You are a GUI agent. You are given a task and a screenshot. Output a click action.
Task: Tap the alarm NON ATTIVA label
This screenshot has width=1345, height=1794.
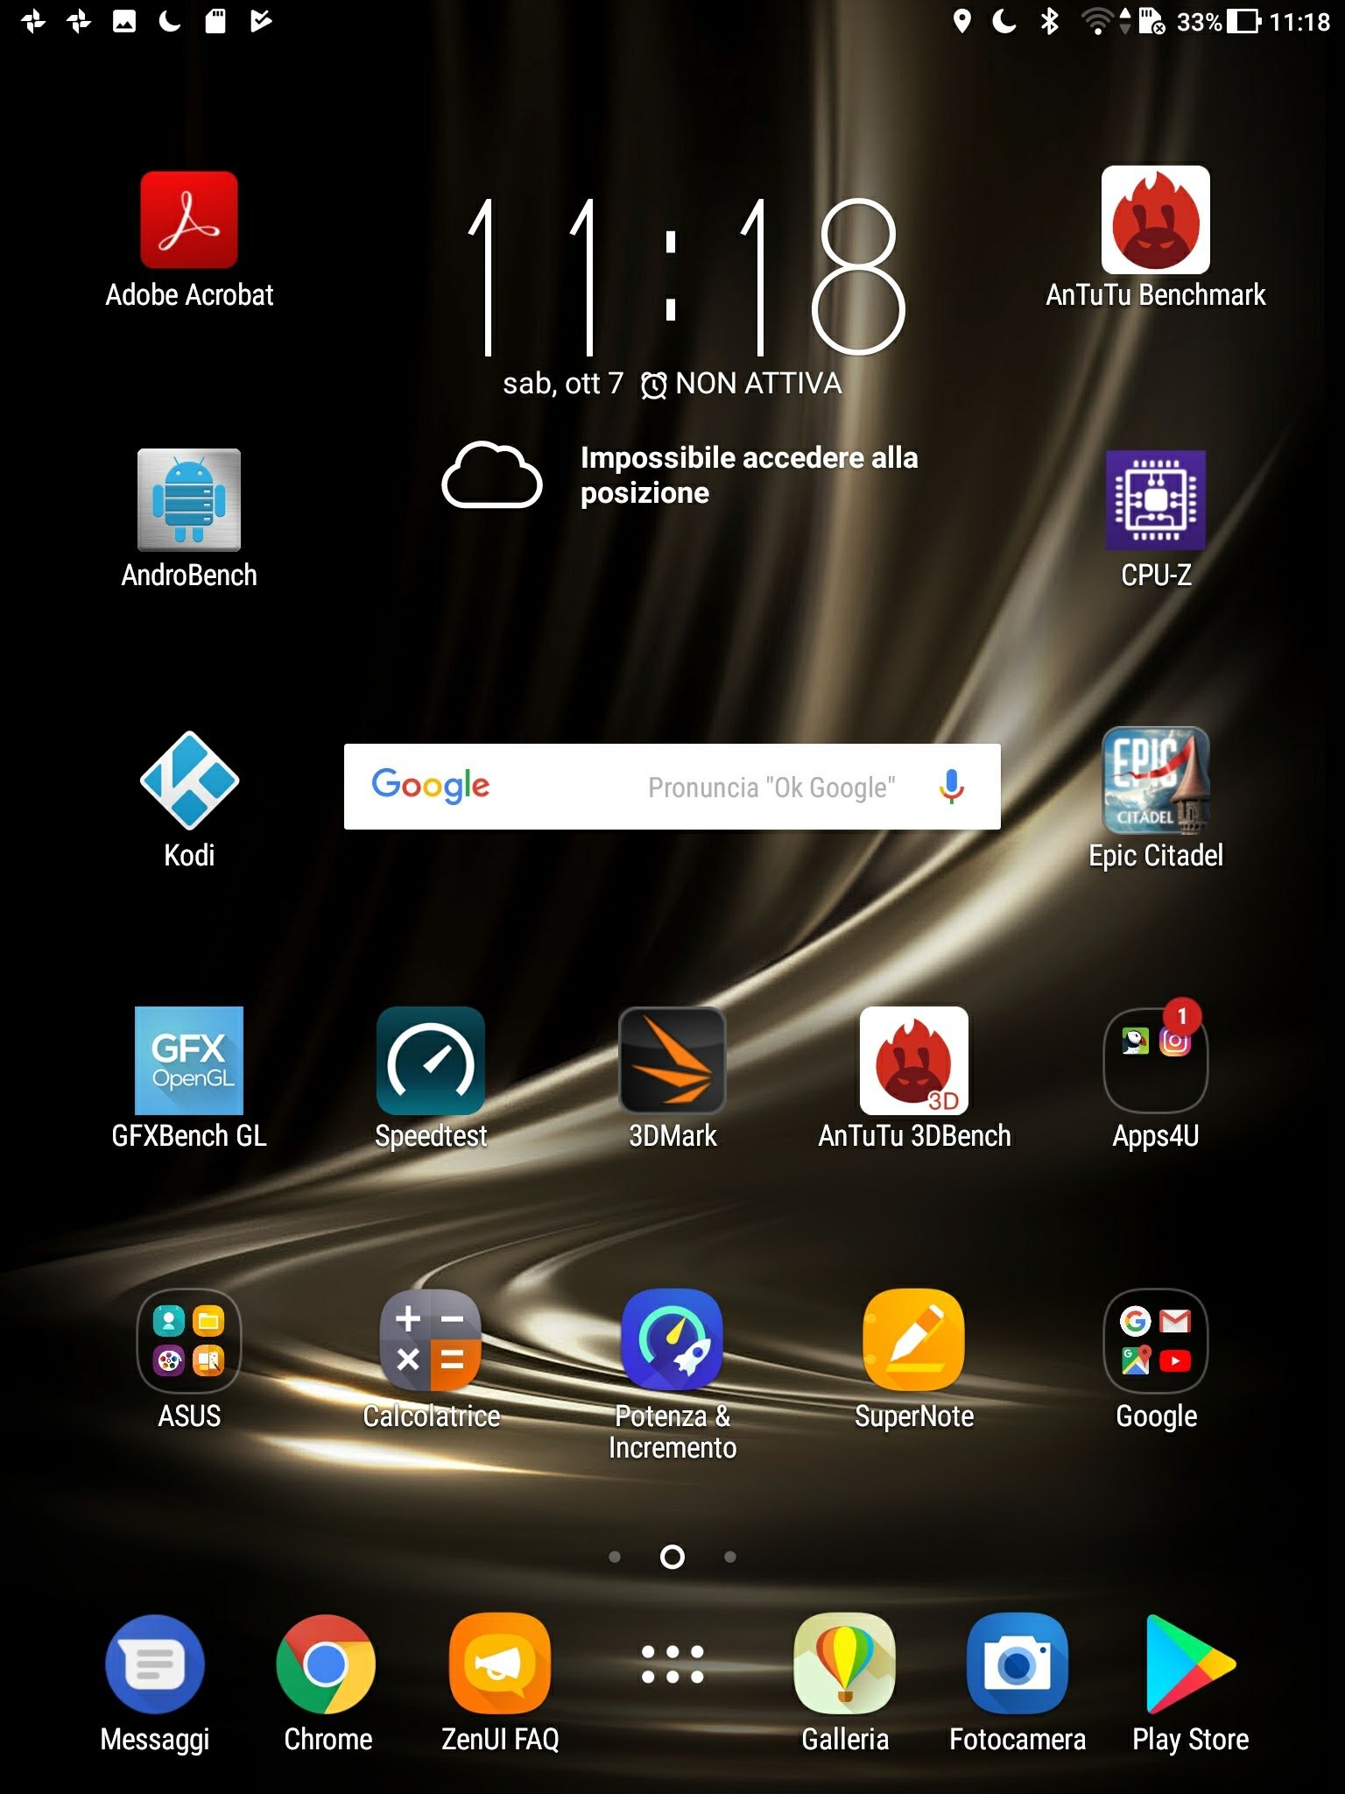point(741,384)
